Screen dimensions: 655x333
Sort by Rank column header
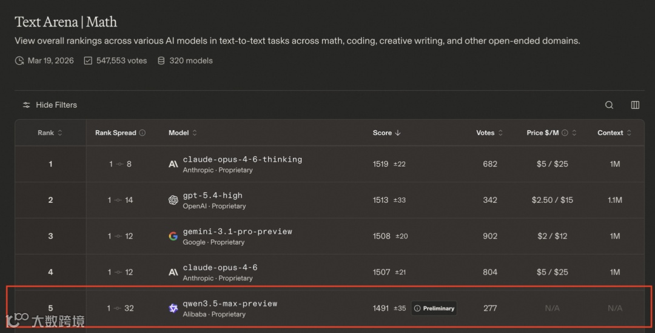click(50, 133)
